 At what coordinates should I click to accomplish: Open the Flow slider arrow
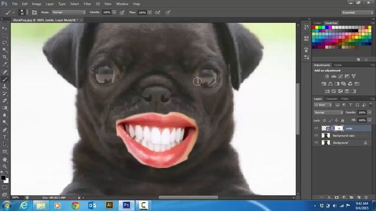pyautogui.click(x=150, y=12)
